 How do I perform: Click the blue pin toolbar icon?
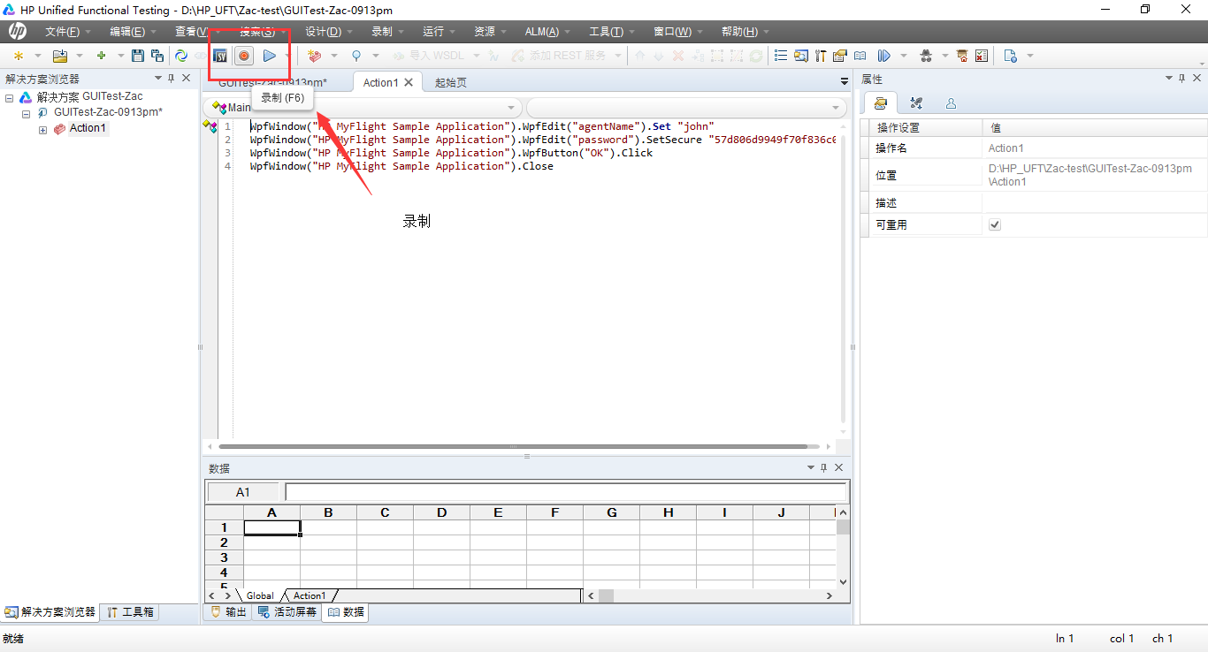click(356, 56)
